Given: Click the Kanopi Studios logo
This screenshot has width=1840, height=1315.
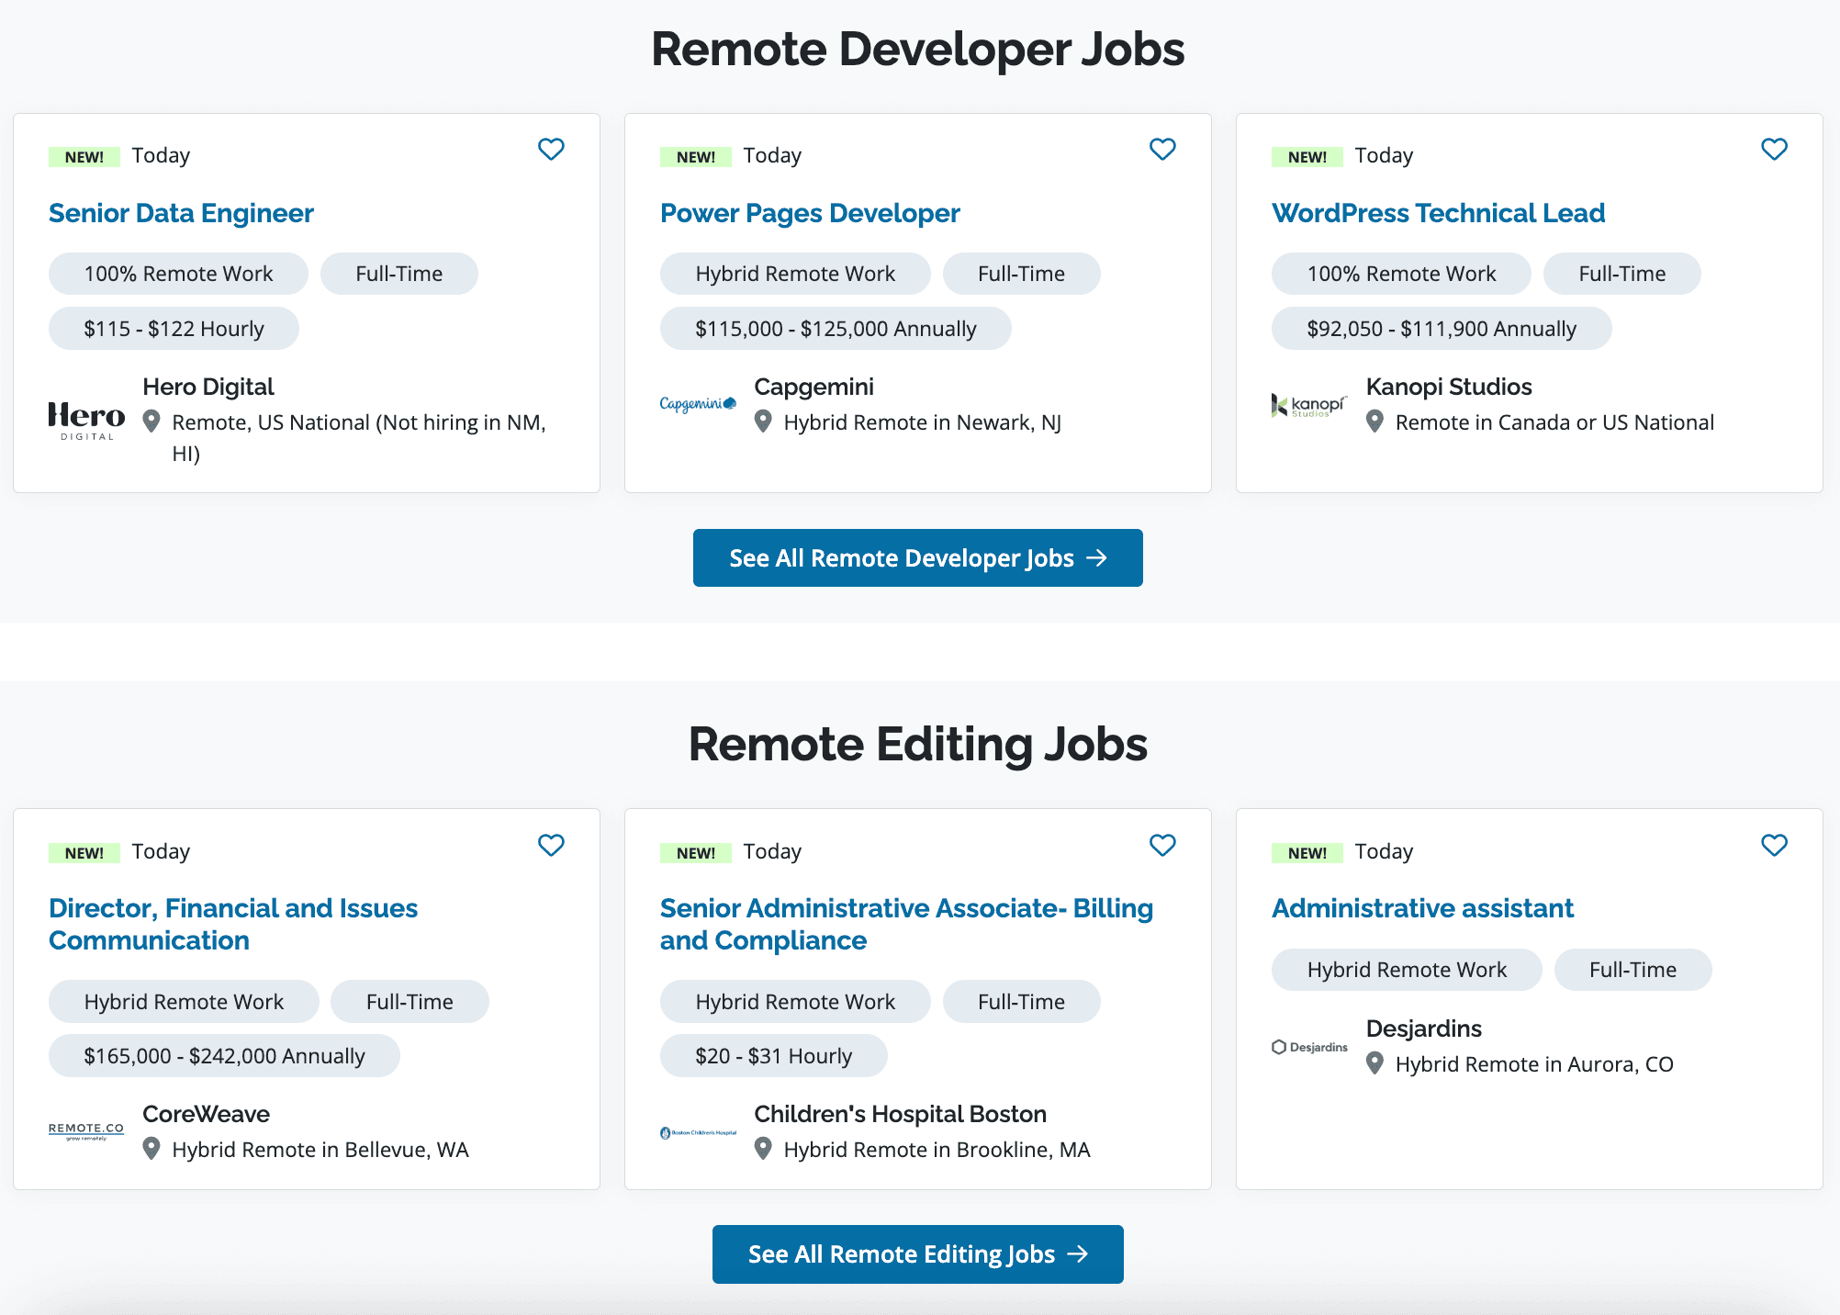Looking at the screenshot, I should coord(1309,405).
